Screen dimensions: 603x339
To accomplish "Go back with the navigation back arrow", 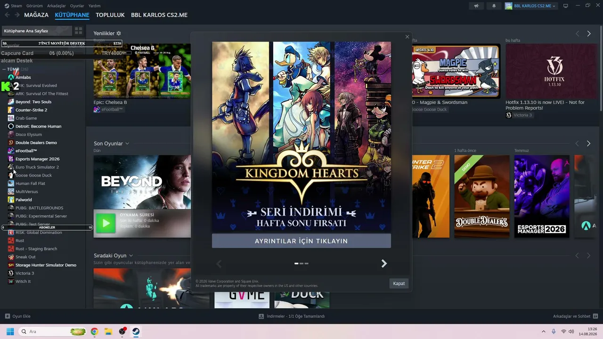I will point(7,15).
